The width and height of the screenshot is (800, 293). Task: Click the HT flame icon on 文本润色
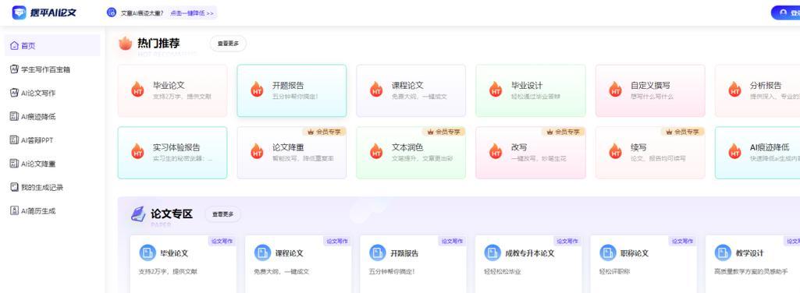[376, 151]
